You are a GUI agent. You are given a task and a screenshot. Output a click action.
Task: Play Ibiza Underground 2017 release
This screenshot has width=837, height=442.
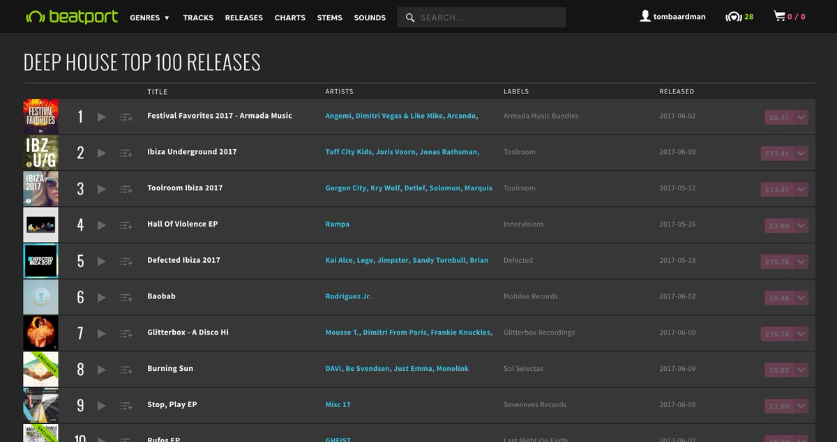(x=102, y=153)
